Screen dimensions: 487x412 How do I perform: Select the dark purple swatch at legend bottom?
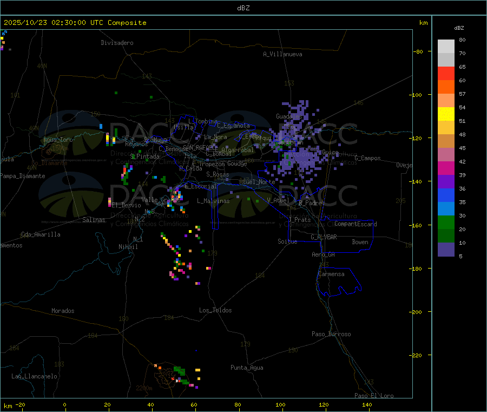pyautogui.click(x=446, y=249)
